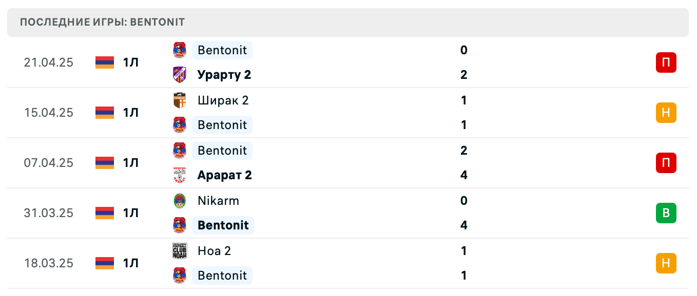Open the Ширак 2 team page

coord(223,100)
